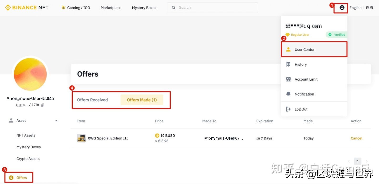Click the Regular User label
The image size is (379, 184).
point(300,35)
